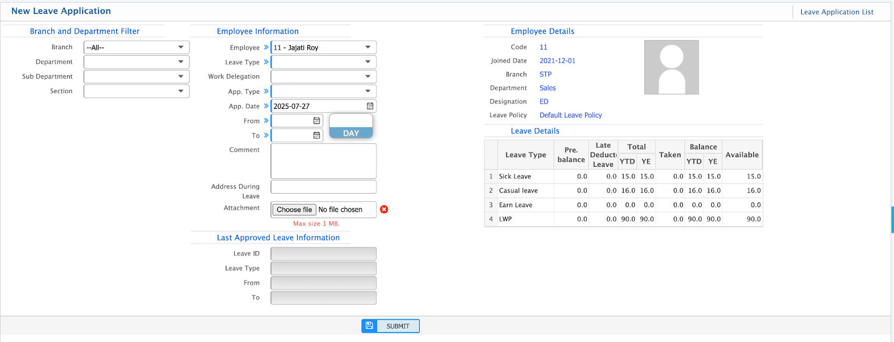
Task: Open the App. Date calendar picker icon
Action: click(x=370, y=106)
